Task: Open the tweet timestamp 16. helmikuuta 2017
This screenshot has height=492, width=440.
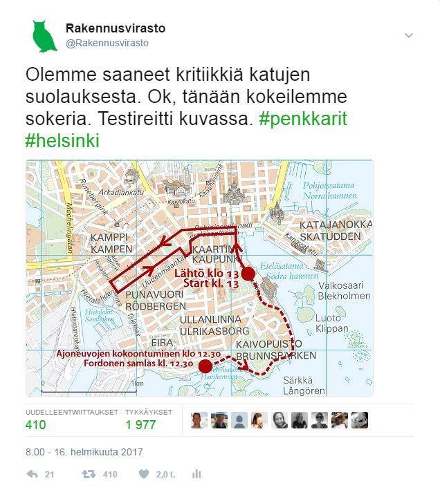Action: click(x=84, y=452)
